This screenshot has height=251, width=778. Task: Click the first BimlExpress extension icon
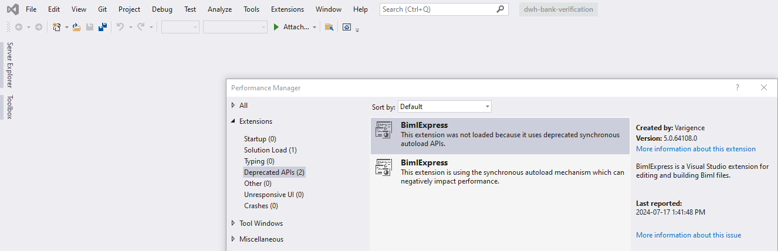(384, 131)
